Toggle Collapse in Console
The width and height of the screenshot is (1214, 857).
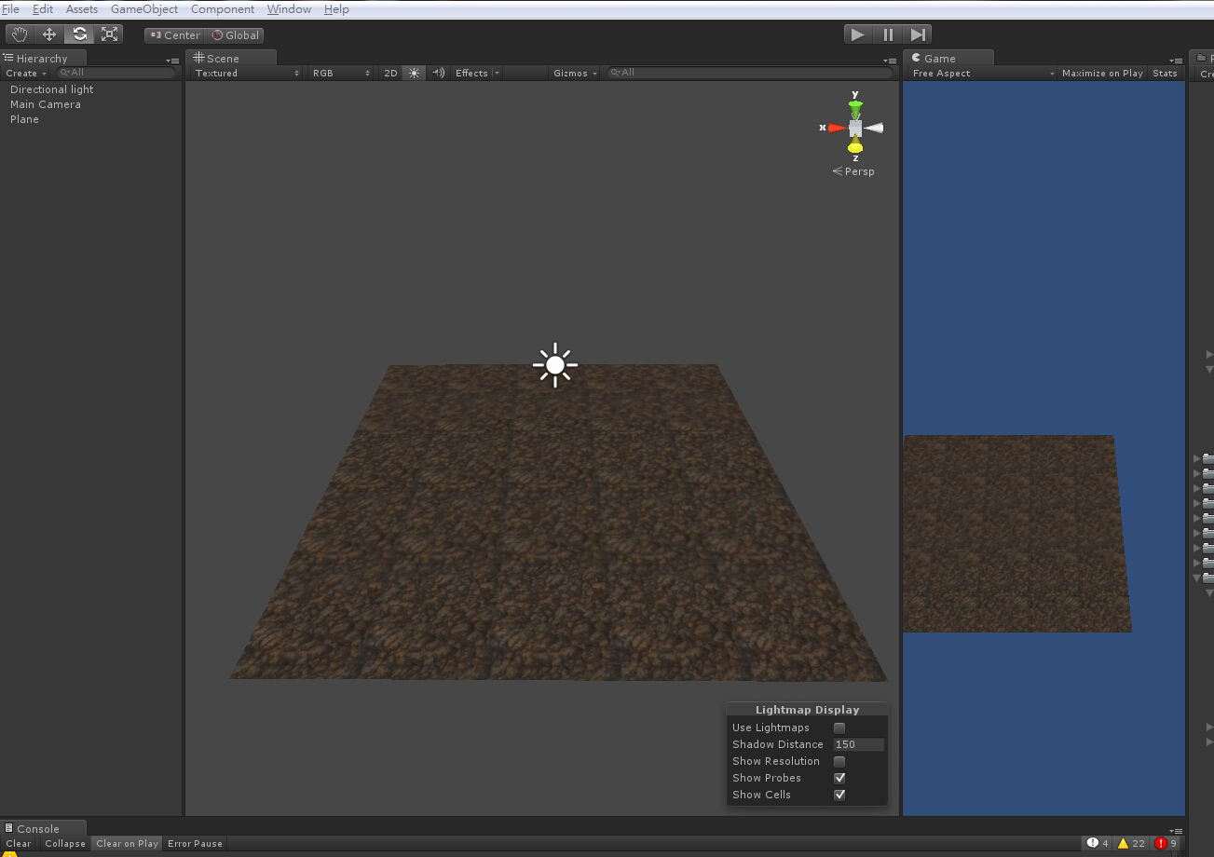65,843
